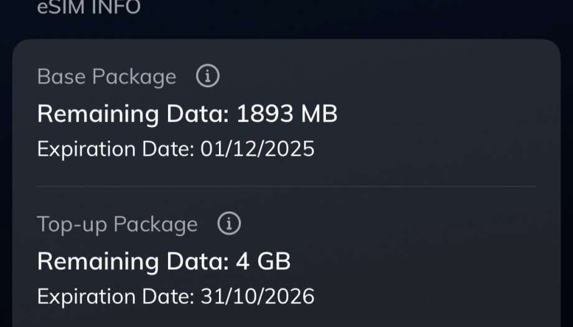Click the 1893 MB data value
Viewport: 573px width, 327px height.
point(287,114)
